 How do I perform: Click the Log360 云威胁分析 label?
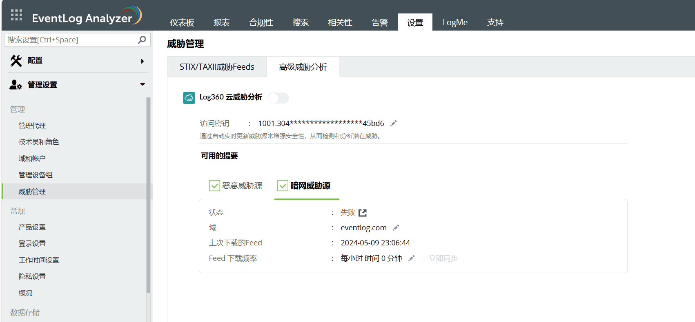[231, 97]
